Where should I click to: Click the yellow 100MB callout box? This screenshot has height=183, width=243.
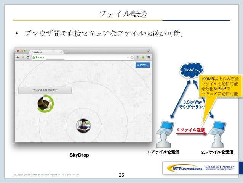[x=220, y=86]
